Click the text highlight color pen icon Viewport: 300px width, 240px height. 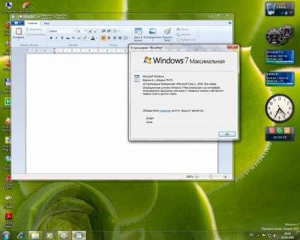(x=85, y=38)
